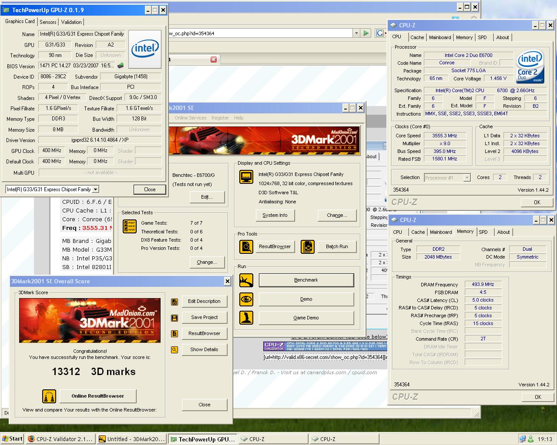The height and width of the screenshot is (445, 557).
Task: Click the 13312 3D marks score text
Action: pyautogui.click(x=94, y=372)
